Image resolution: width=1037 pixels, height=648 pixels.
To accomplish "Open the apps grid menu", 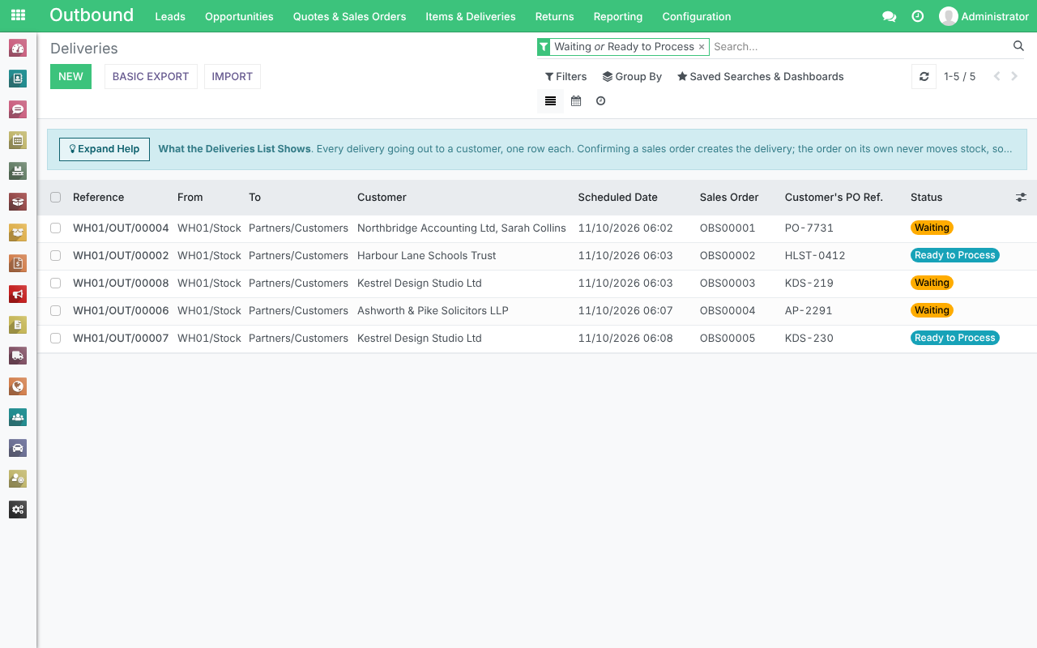I will click(18, 15).
